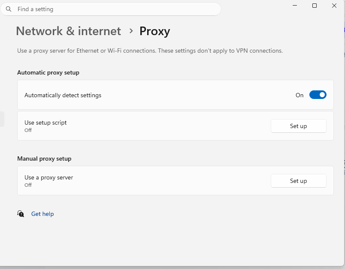This screenshot has height=269, width=345.
Task: Set up the setup script option
Action: [x=298, y=126]
